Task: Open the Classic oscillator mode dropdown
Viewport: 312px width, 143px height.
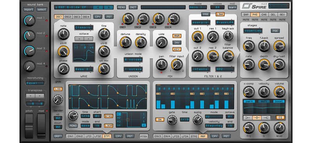Action: (84, 27)
